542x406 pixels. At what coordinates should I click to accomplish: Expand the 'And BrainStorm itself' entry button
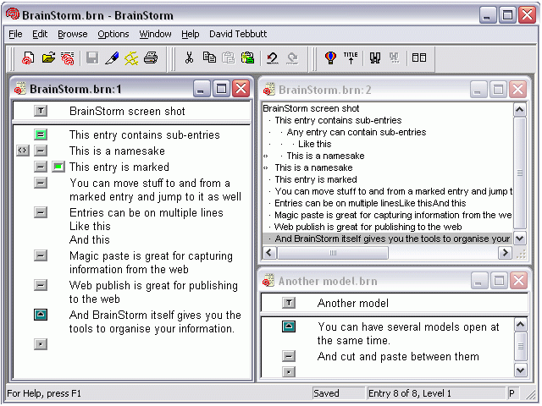point(41,315)
